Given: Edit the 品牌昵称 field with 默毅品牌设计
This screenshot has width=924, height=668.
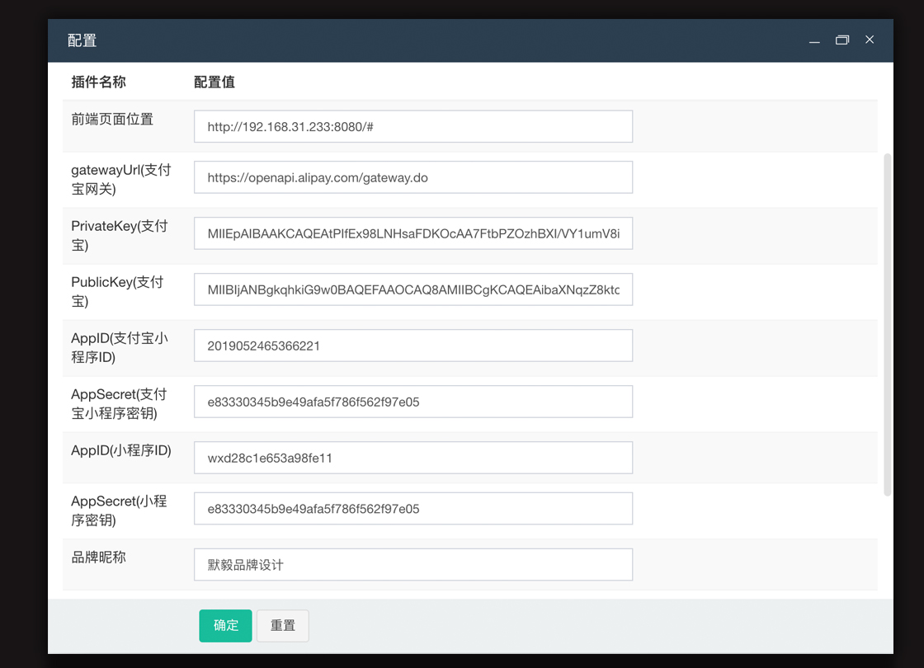Looking at the screenshot, I should [413, 564].
